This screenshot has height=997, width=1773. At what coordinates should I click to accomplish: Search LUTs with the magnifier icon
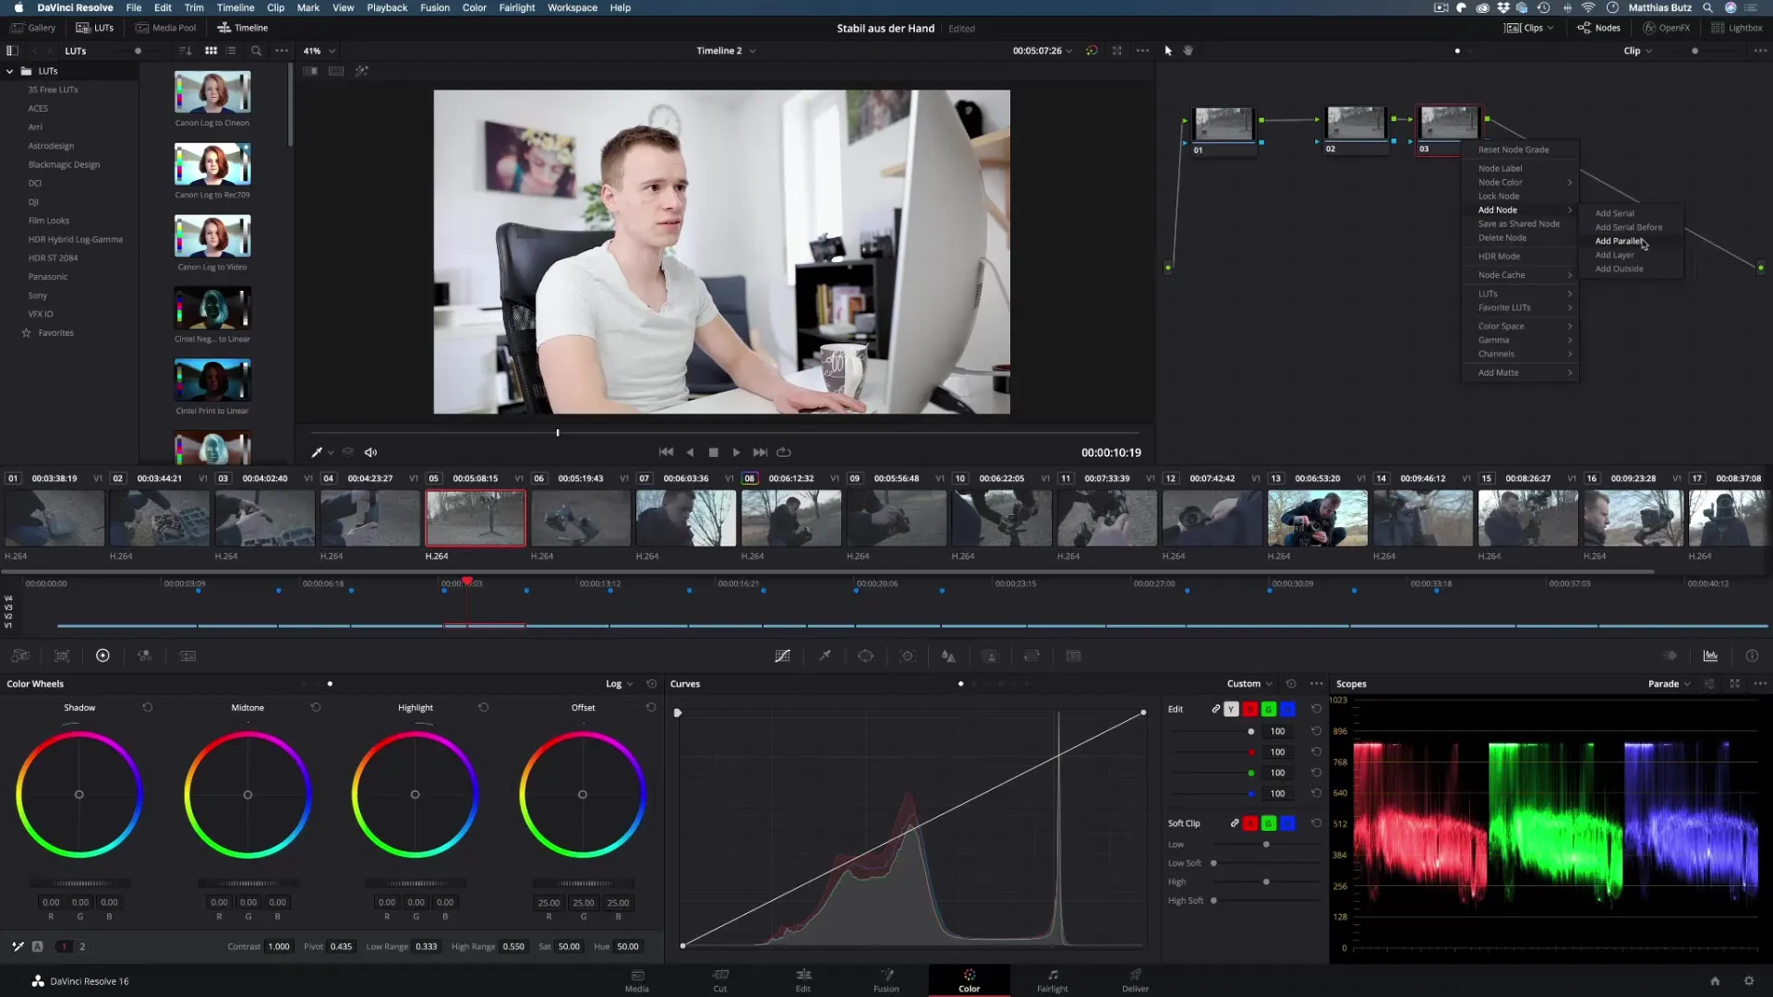tap(257, 51)
